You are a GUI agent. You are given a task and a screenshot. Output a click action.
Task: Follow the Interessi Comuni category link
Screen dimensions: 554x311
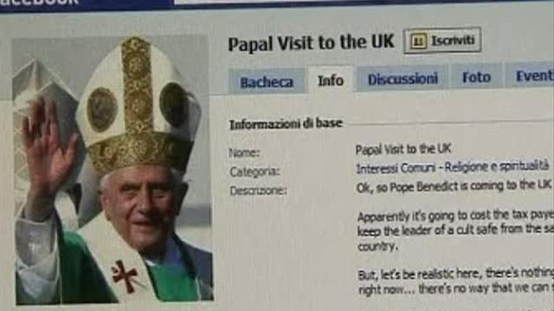tap(396, 168)
